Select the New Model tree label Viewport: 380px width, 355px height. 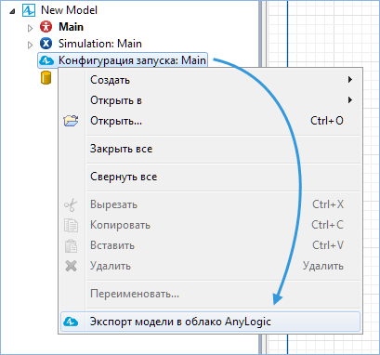point(69,10)
